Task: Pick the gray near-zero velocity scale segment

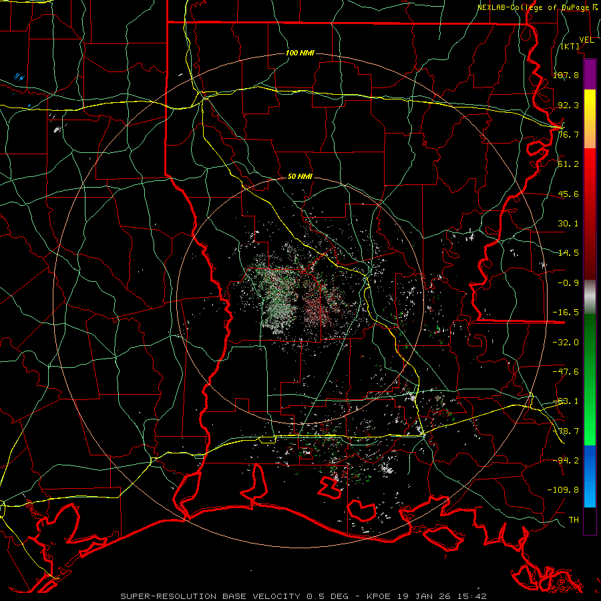Action: [590, 297]
